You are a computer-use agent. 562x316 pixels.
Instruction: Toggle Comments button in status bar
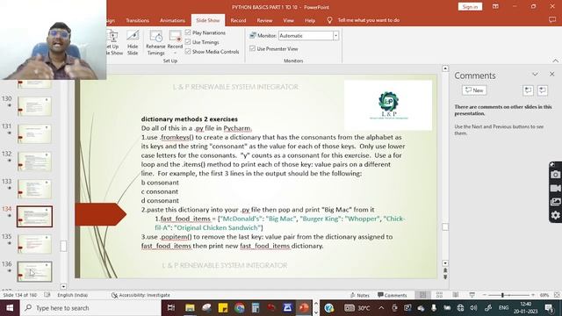tap(393, 295)
